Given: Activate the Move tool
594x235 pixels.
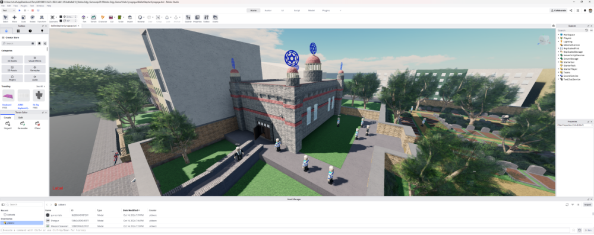Looking at the screenshot, I should [x=14, y=18].
